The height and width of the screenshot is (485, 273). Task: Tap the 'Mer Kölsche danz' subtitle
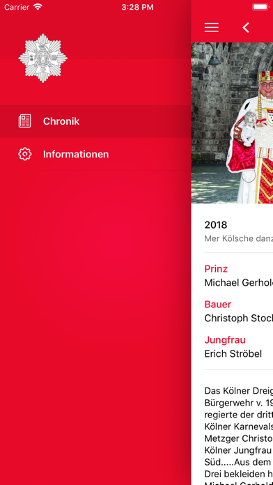click(238, 239)
